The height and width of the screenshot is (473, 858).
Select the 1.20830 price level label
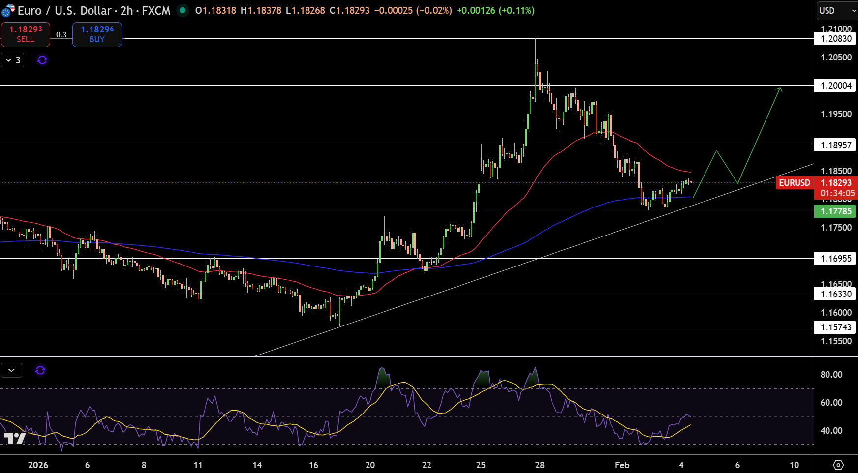[835, 38]
